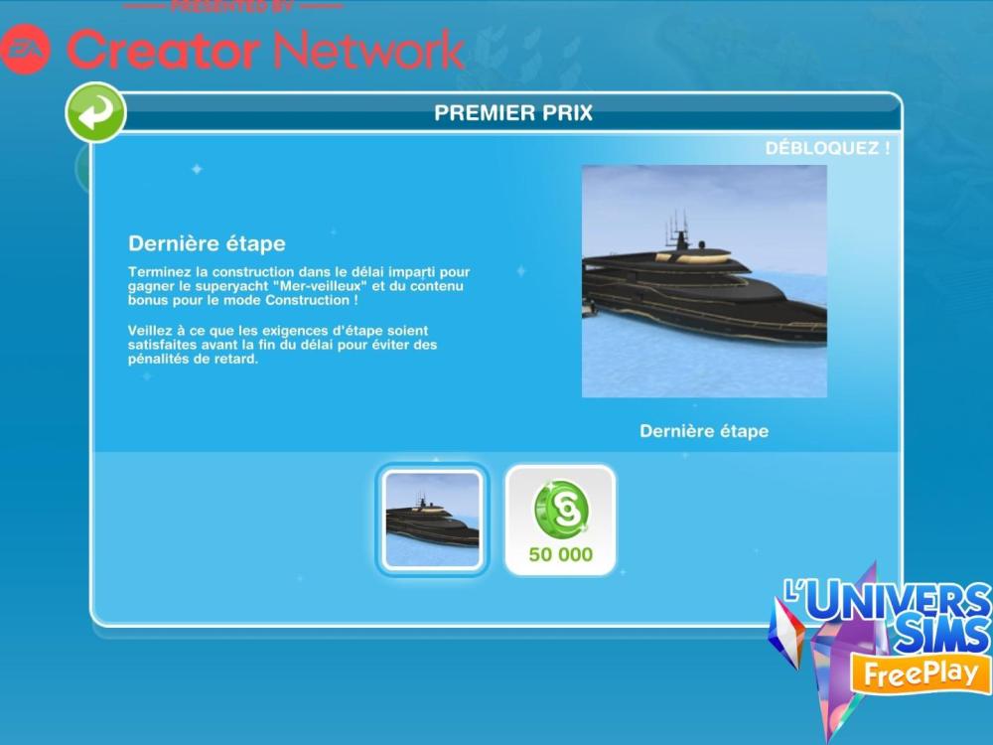Click the 'Veillez à ce que' penalty note
This screenshot has width=993, height=745.
pos(282,345)
